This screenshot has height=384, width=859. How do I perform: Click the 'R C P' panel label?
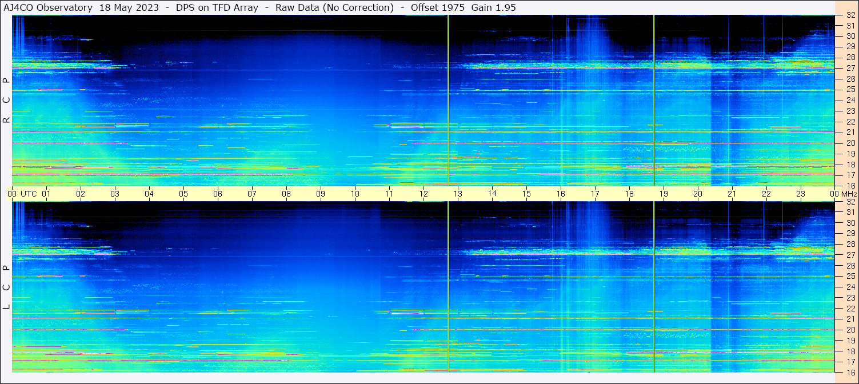6,101
